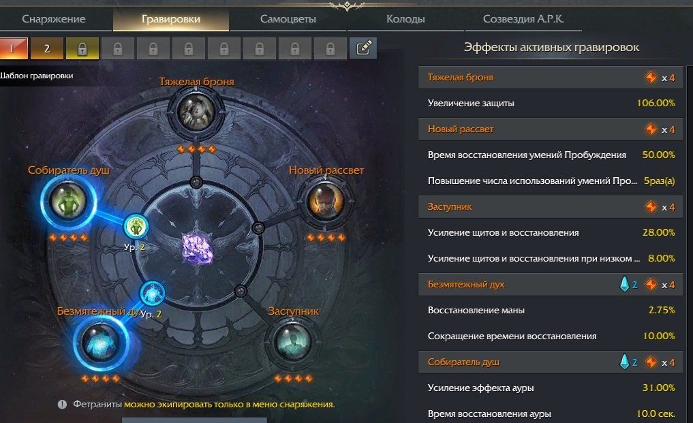The width and height of the screenshot is (693, 423).
Task: Select the Заступник engraving circle icon
Action: click(x=292, y=342)
